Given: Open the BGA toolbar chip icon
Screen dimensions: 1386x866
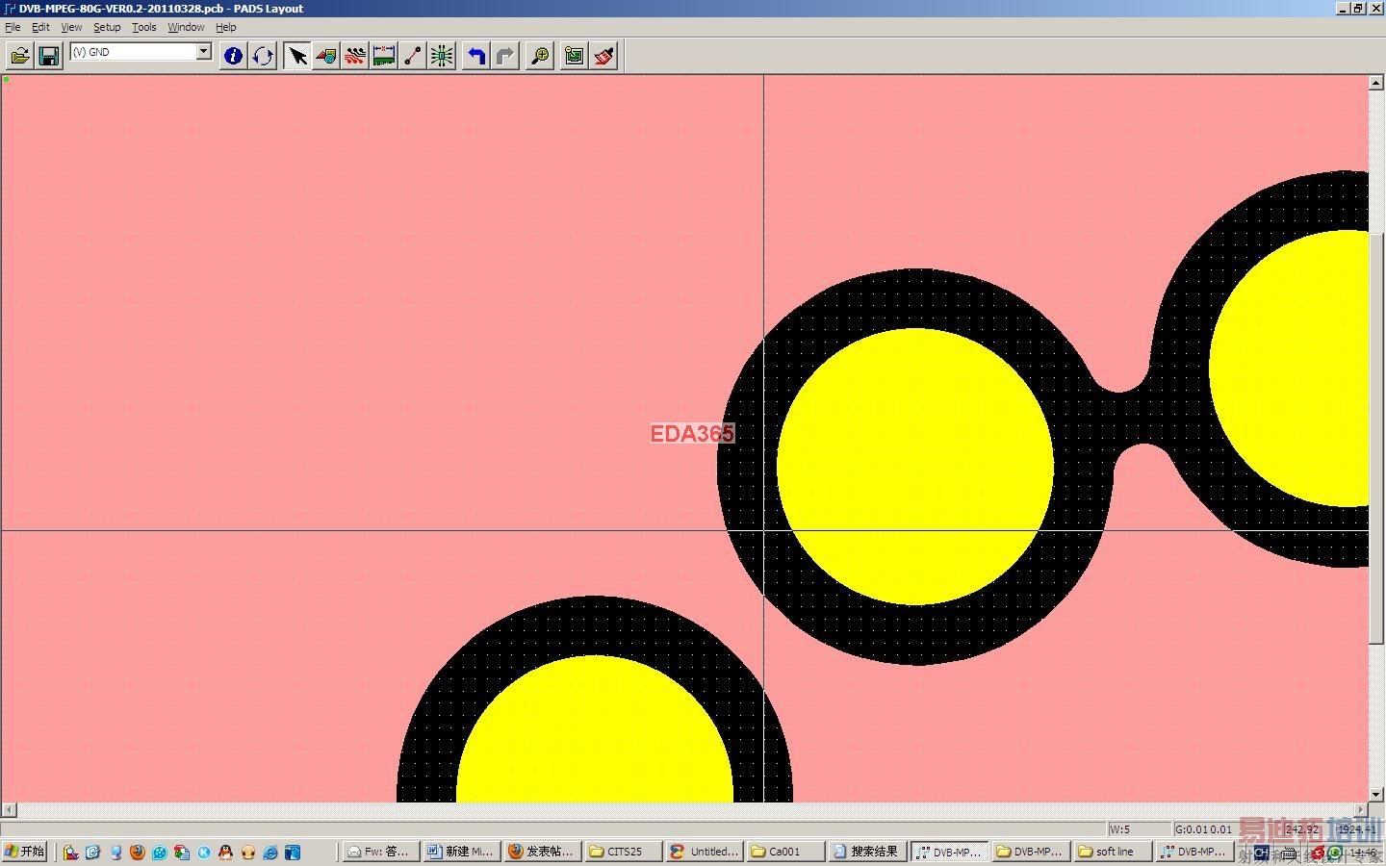Looking at the screenshot, I should pyautogui.click(x=442, y=56).
